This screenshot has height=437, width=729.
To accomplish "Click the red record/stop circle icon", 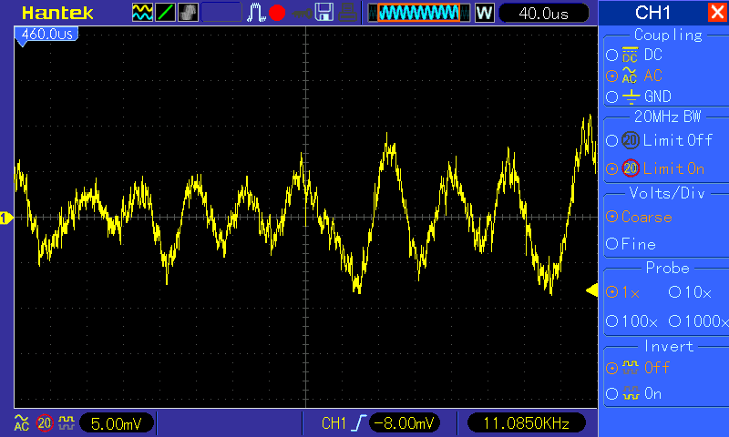I will (277, 13).
